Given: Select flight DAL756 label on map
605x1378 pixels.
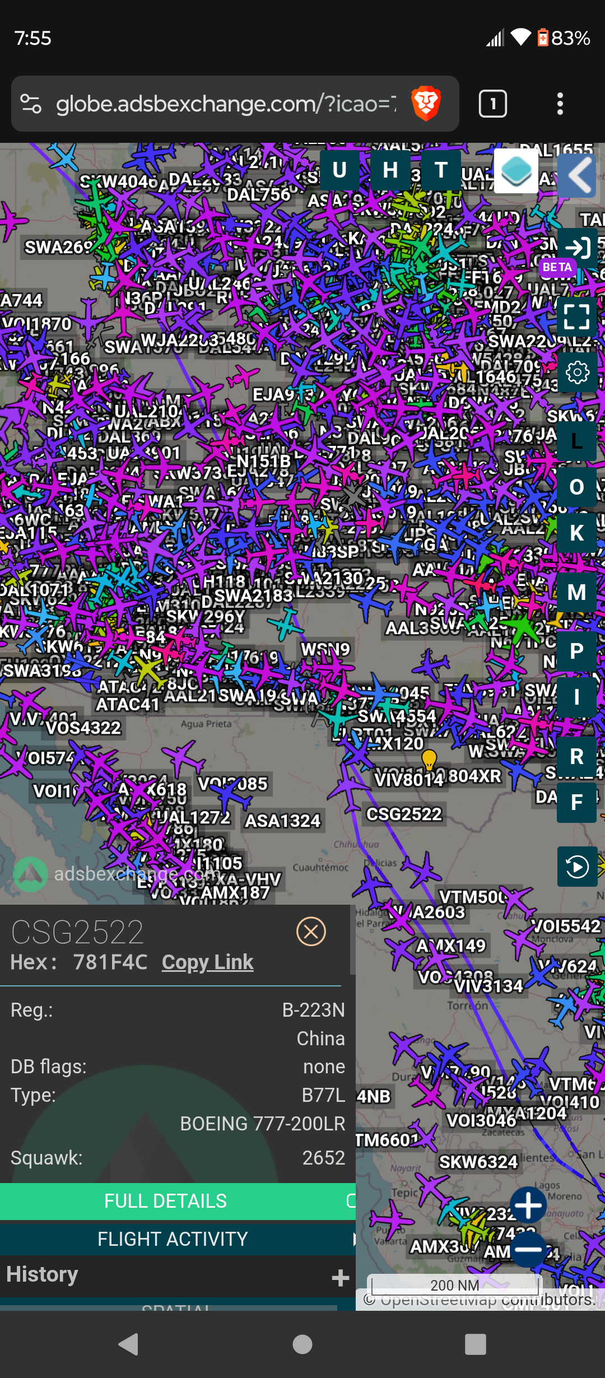Looking at the screenshot, I should click(x=259, y=194).
